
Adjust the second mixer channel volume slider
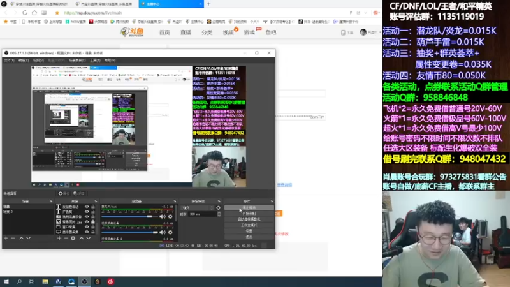130,232
